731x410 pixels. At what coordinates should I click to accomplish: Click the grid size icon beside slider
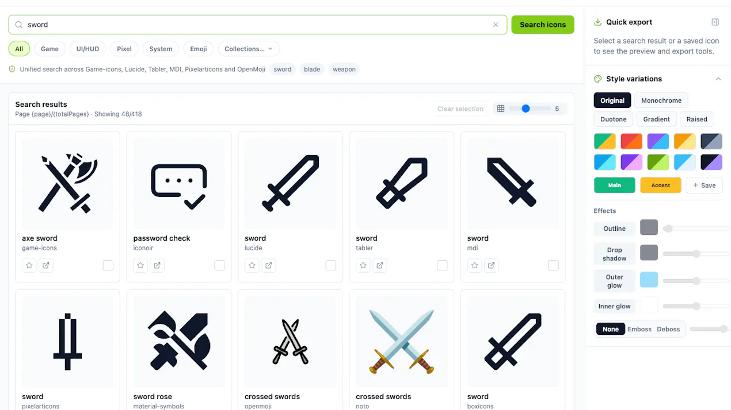point(501,109)
